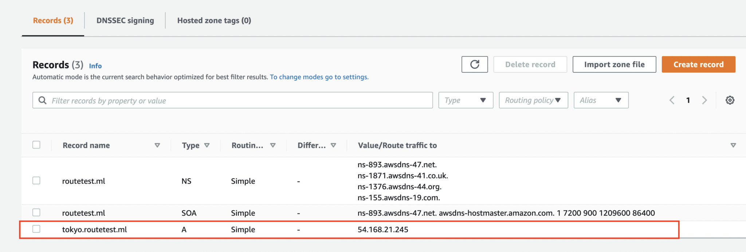Sort by Differentiator column arrow
The image size is (746, 252).
tap(333, 145)
